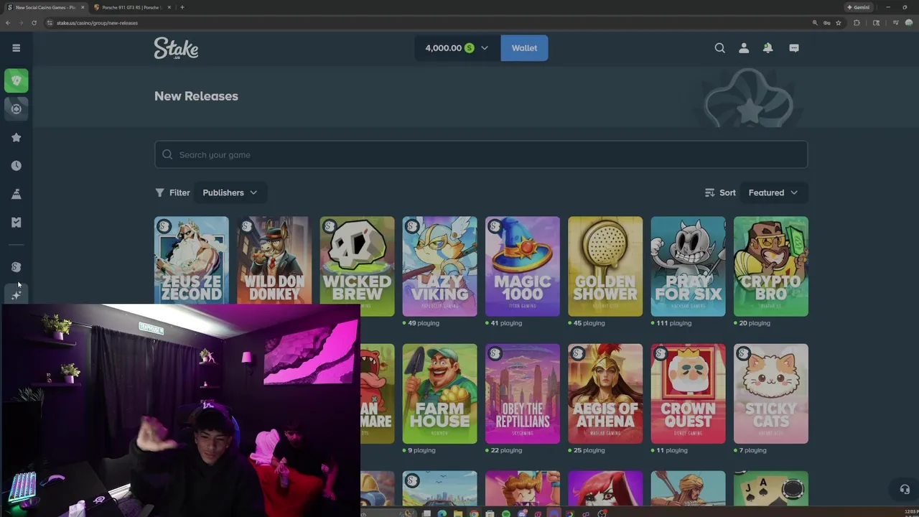
Task: Open the Crown Quest game
Action: [x=688, y=393]
